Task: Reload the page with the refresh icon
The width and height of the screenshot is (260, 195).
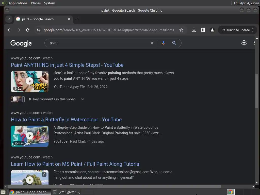Action: (28, 30)
